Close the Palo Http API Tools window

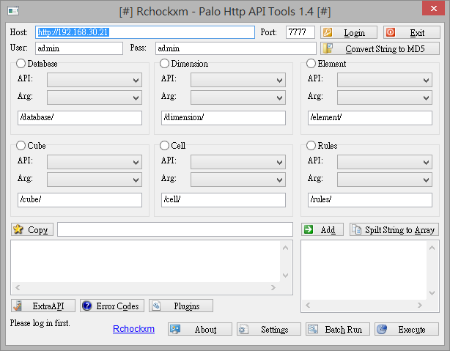[x=433, y=8]
